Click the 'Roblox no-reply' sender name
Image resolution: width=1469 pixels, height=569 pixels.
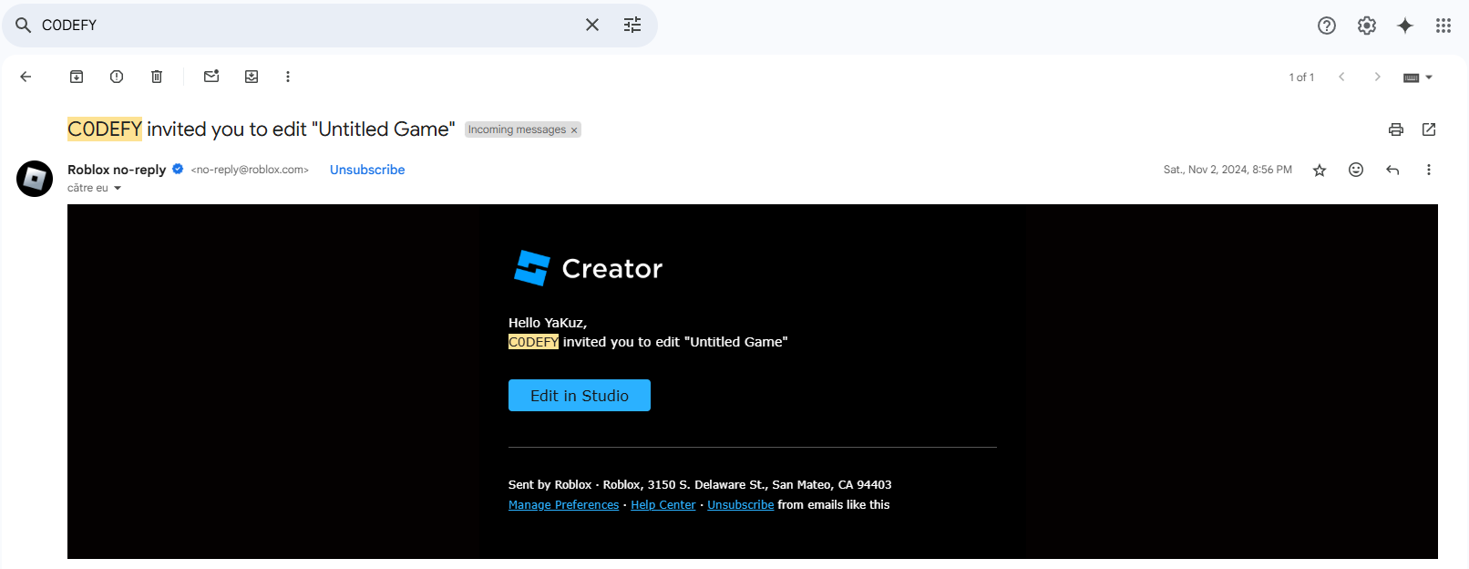117,170
